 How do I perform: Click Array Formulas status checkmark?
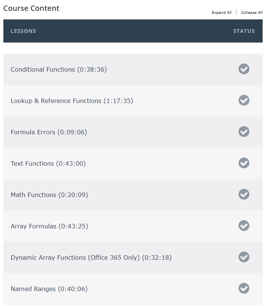coord(244,226)
